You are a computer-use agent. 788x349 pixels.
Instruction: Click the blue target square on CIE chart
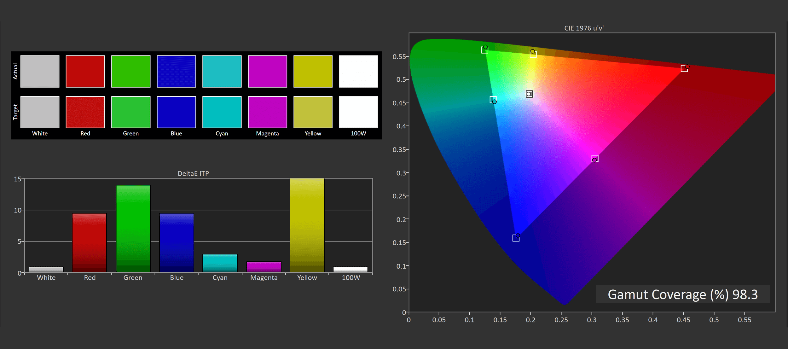516,238
